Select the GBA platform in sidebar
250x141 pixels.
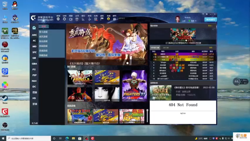34,64
